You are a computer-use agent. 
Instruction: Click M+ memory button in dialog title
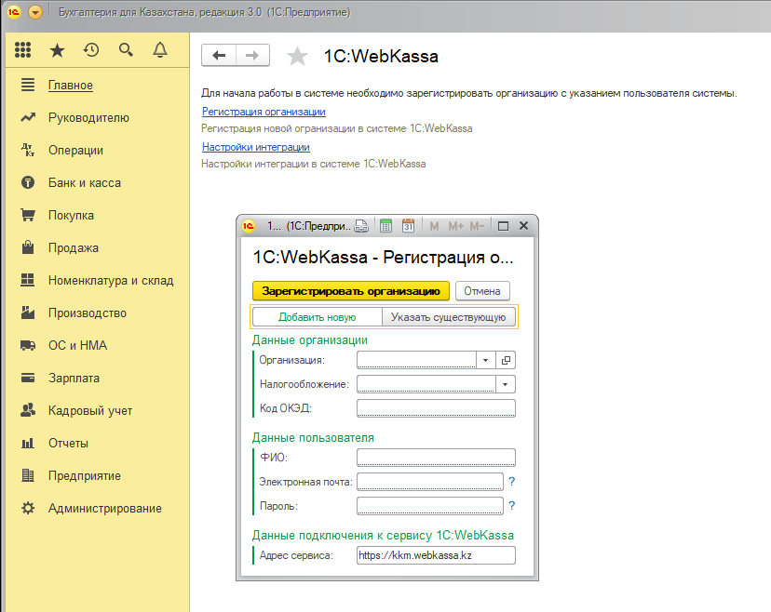[x=456, y=226]
